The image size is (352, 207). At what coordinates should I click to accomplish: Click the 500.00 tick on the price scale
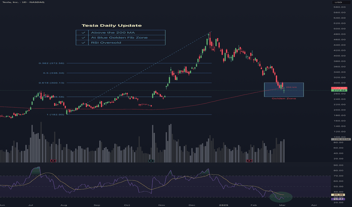(340, 29)
